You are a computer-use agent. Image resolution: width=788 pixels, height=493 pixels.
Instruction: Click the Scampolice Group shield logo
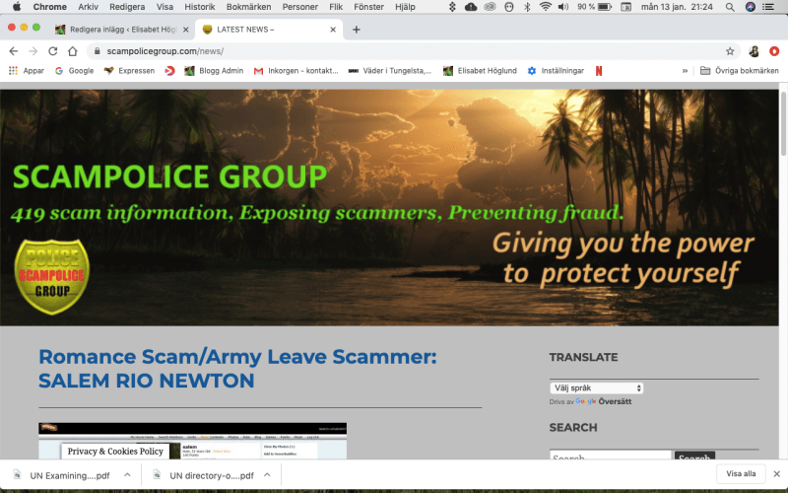52,277
